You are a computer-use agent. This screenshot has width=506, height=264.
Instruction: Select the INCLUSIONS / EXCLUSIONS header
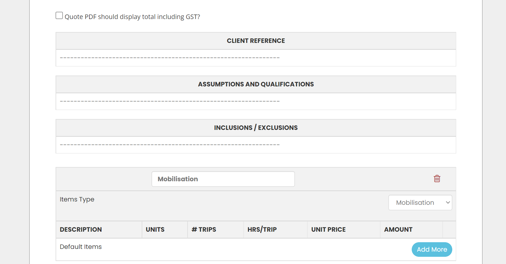[x=256, y=128]
